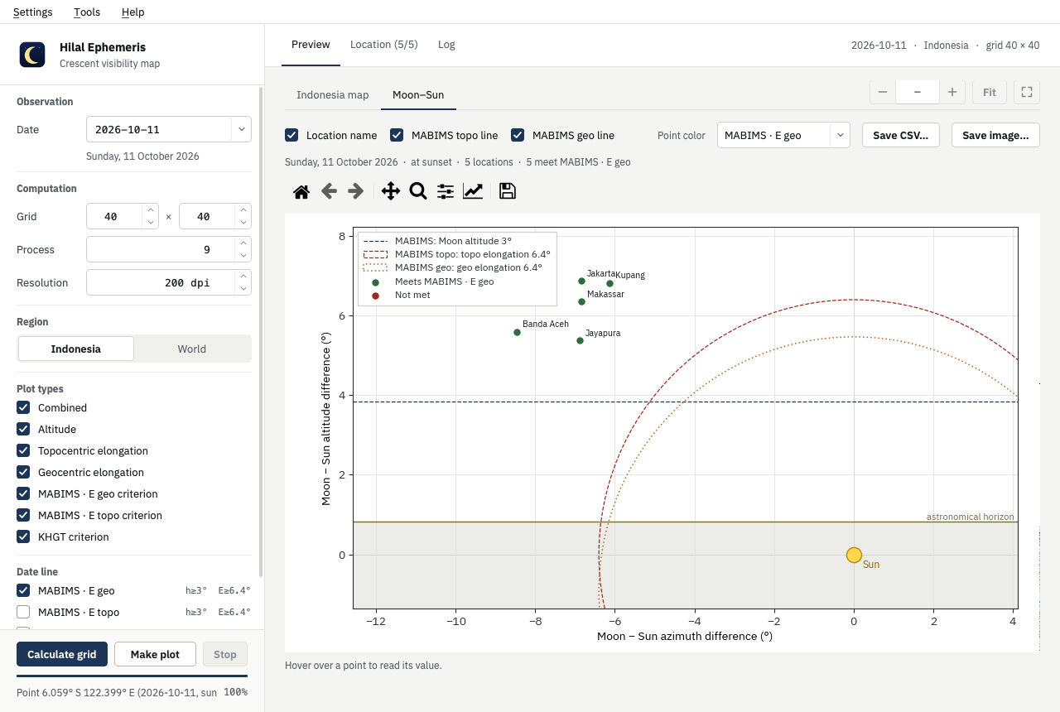Image resolution: width=1060 pixels, height=712 pixels.
Task: Click the Resolution stepper arrows
Action: (x=243, y=282)
